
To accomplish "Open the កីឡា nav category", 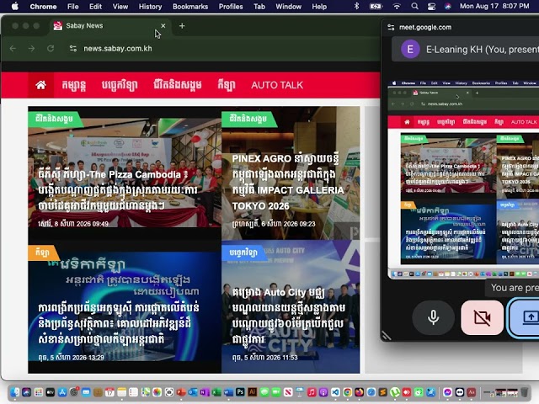I will pyautogui.click(x=227, y=85).
